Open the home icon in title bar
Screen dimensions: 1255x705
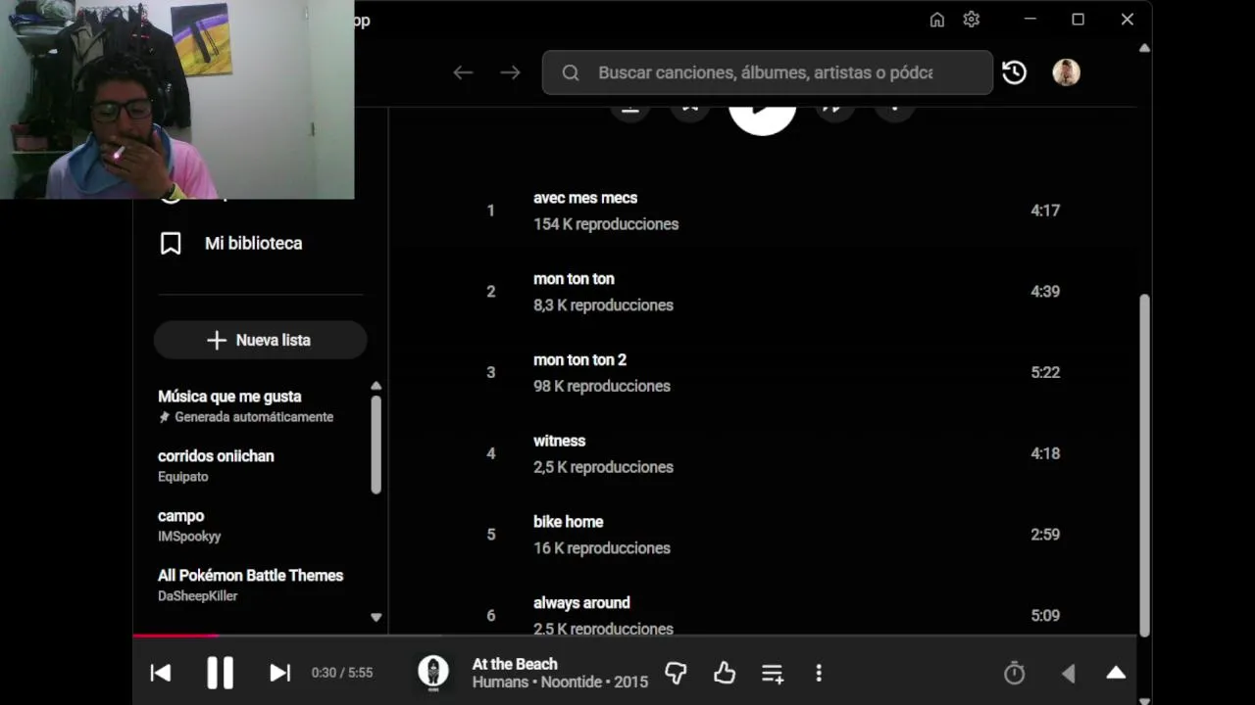coord(937,20)
